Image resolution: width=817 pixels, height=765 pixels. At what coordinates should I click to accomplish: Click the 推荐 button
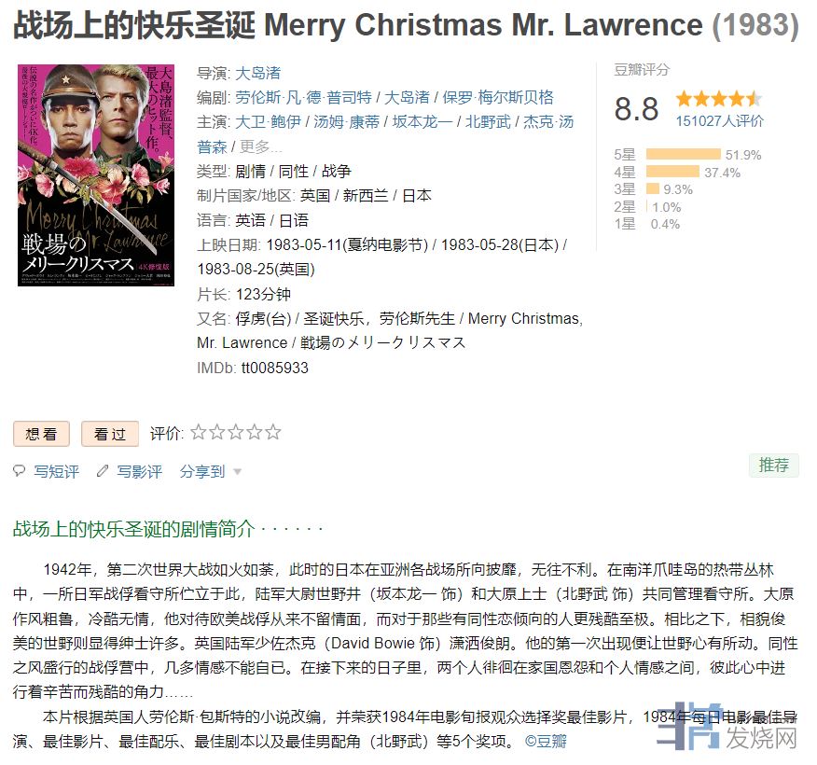(774, 465)
